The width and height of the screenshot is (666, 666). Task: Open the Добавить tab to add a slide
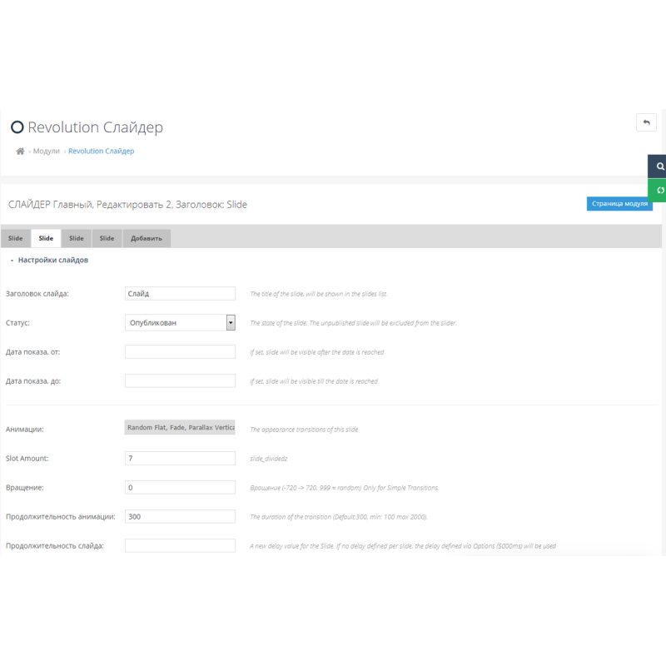[147, 237]
